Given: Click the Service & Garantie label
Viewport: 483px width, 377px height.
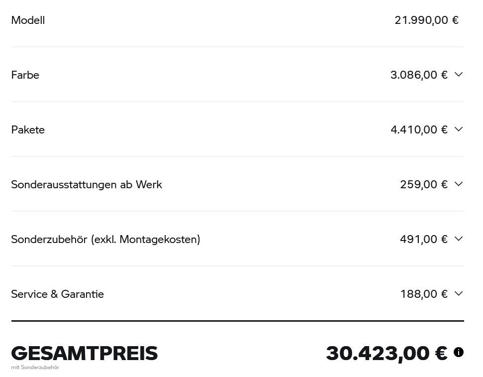Looking at the screenshot, I should click(57, 294).
